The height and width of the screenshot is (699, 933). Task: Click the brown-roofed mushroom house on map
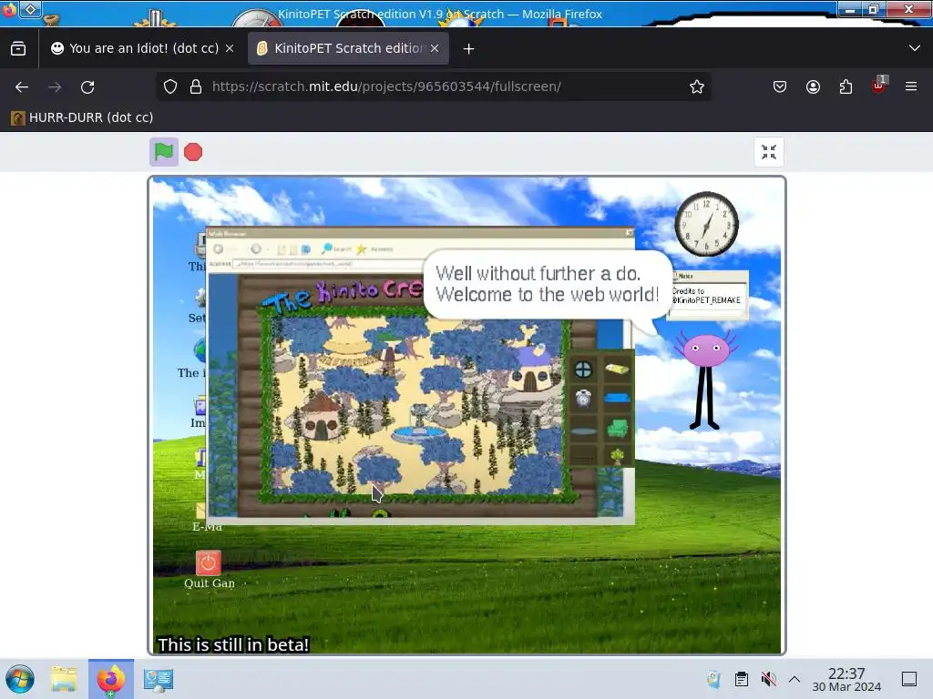click(x=322, y=417)
